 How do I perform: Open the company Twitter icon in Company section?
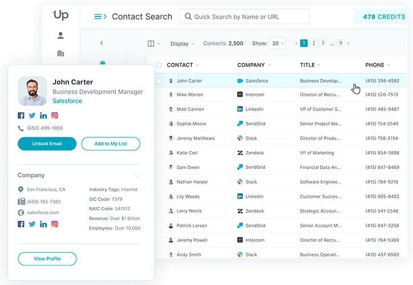click(32, 224)
